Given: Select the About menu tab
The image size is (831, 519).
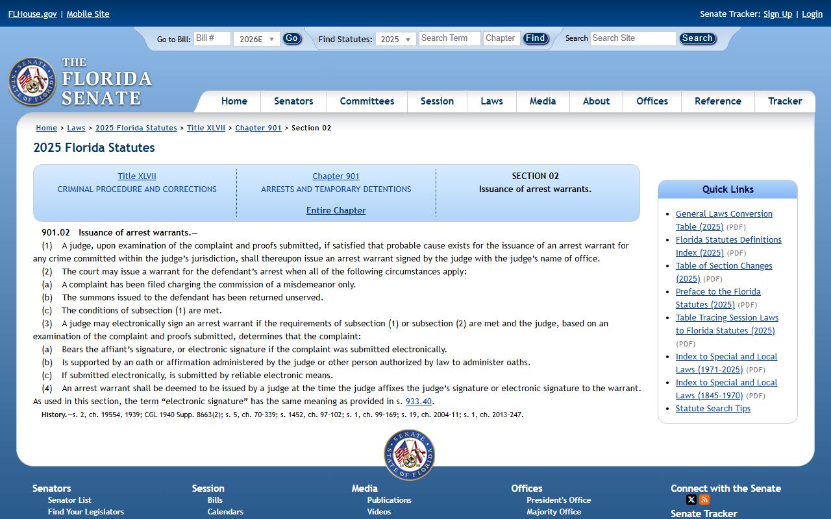Looking at the screenshot, I should coord(596,101).
